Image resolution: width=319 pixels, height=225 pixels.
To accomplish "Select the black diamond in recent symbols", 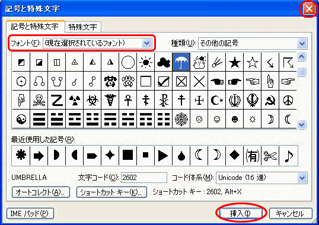I will tap(234, 156).
